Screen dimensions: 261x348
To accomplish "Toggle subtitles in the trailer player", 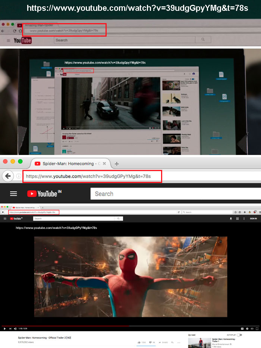I will (242, 329).
